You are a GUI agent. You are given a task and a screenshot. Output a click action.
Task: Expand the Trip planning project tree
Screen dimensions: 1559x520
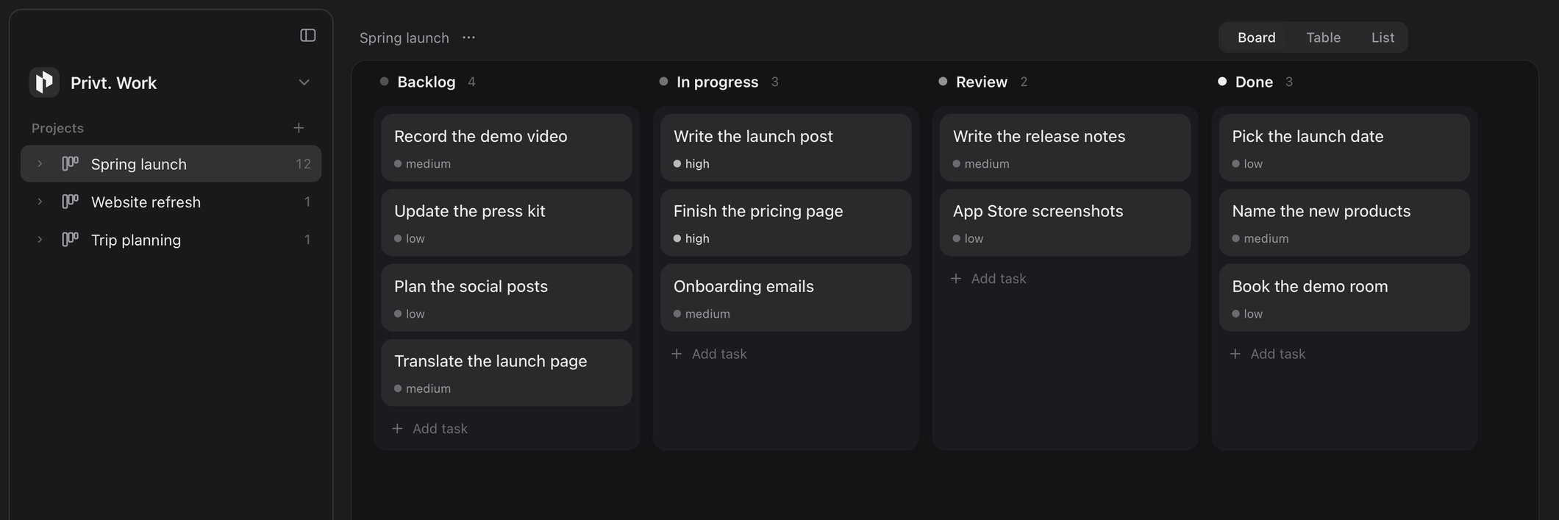tap(40, 239)
